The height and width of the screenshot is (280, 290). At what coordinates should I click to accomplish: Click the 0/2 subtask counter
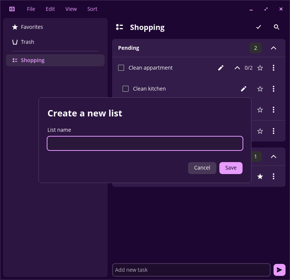(249, 68)
